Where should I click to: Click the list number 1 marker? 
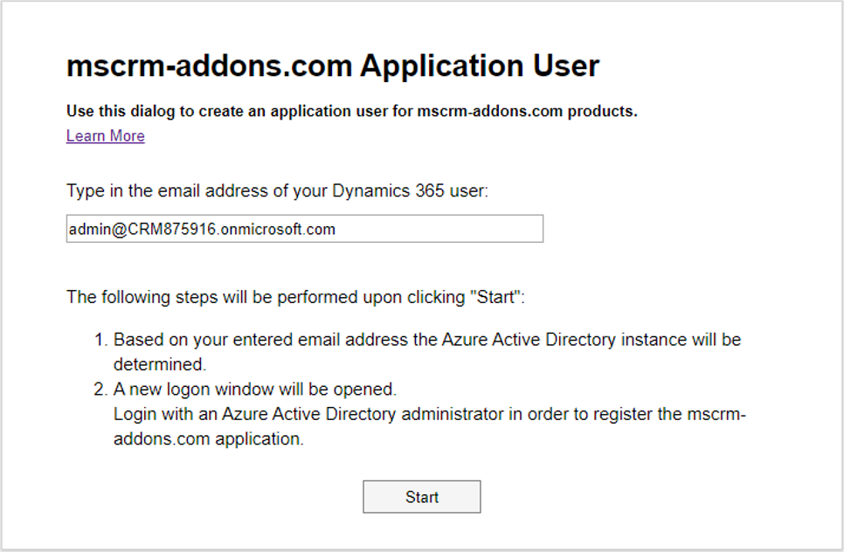[100, 340]
